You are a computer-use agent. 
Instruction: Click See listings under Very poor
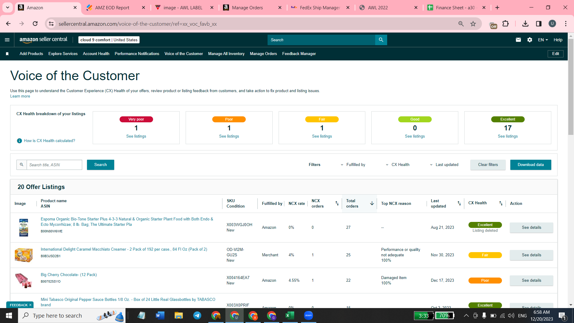tap(136, 136)
